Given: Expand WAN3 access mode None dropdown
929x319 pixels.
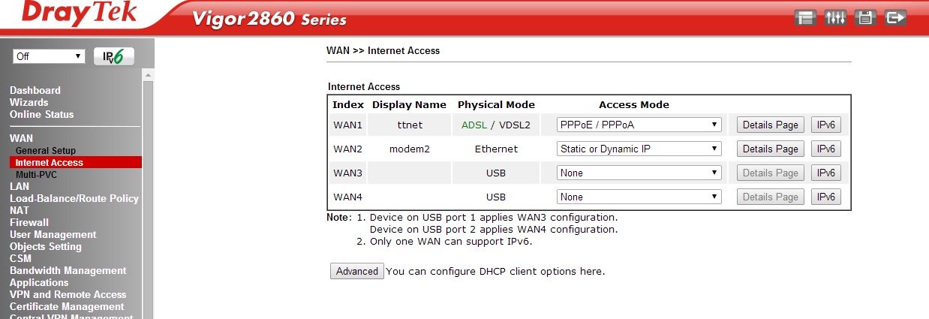Looking at the screenshot, I should click(639, 173).
